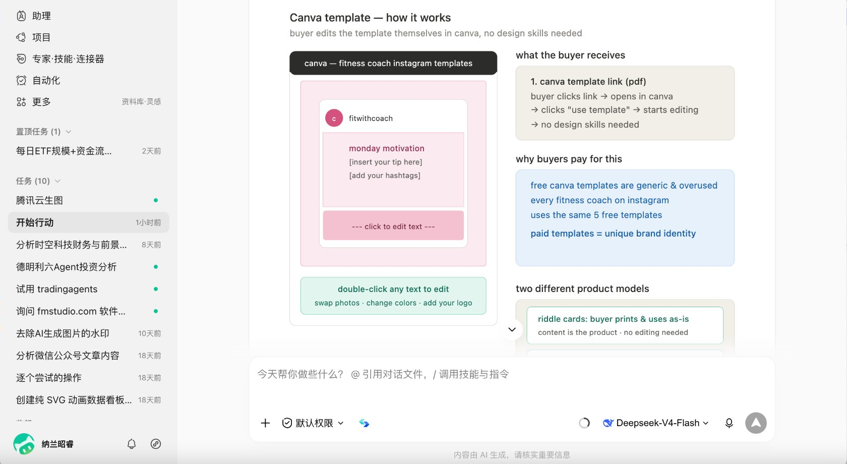Open the 纳兰昭睿 user avatar
Screen dimensions: 847x464
24,444
